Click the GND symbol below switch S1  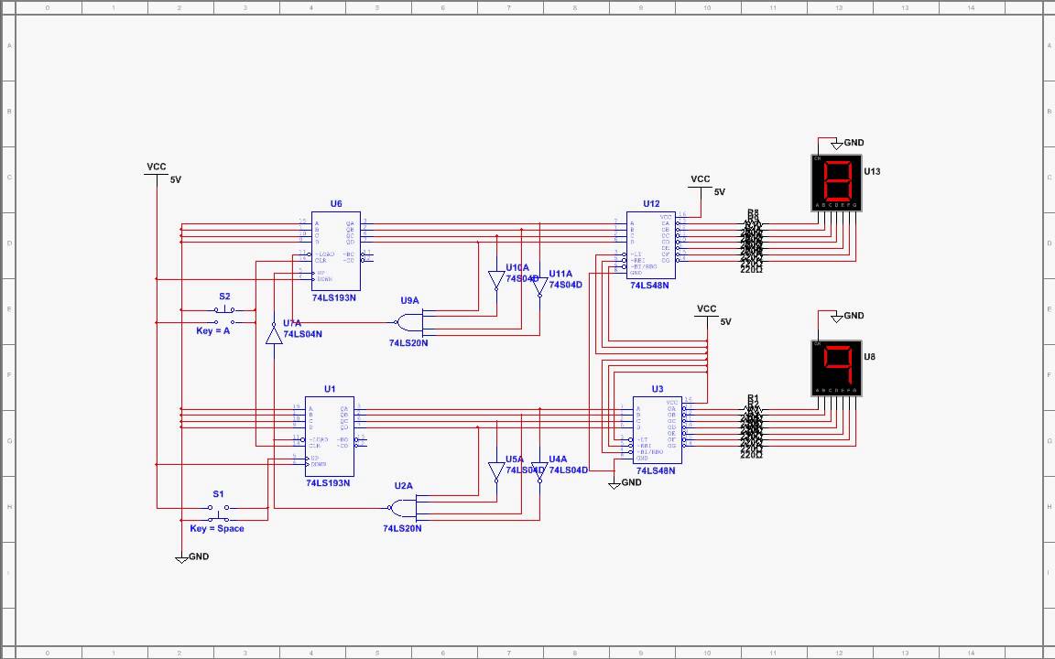(181, 559)
